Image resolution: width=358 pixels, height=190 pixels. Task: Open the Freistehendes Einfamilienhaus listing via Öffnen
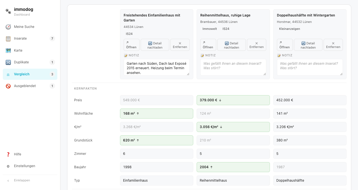(131, 45)
